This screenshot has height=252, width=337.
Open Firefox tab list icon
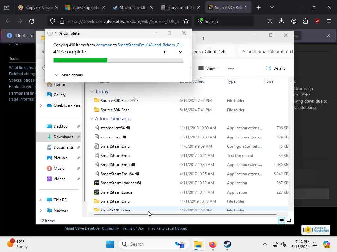[7, 7]
